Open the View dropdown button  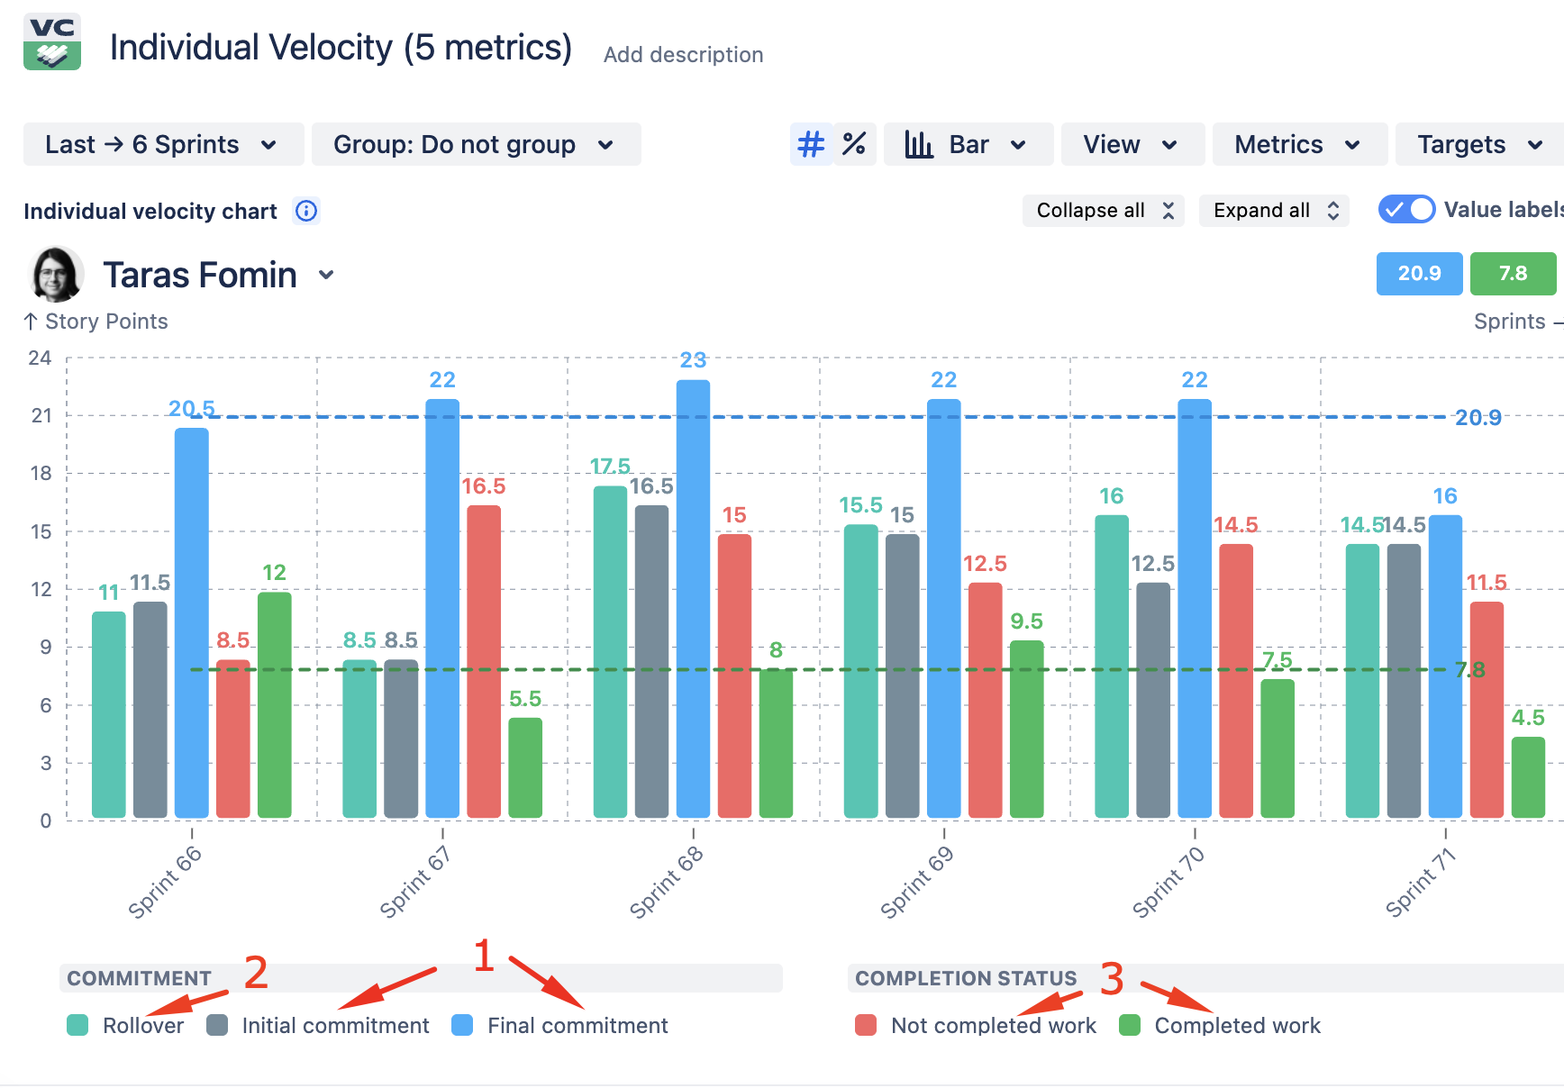tap(1132, 144)
